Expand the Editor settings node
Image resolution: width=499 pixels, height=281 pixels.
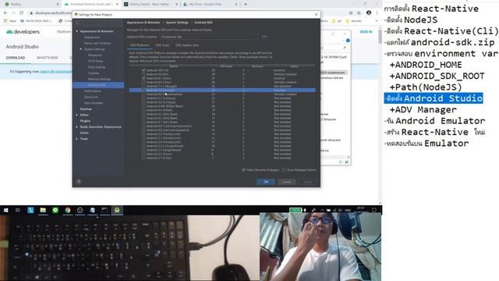(x=76, y=115)
